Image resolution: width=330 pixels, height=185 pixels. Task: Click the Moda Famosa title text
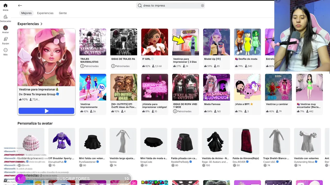[212, 104]
